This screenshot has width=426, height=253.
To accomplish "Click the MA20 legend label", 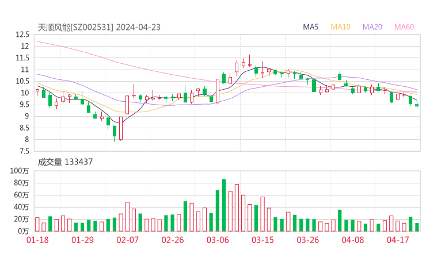I will pyautogui.click(x=372, y=27).
